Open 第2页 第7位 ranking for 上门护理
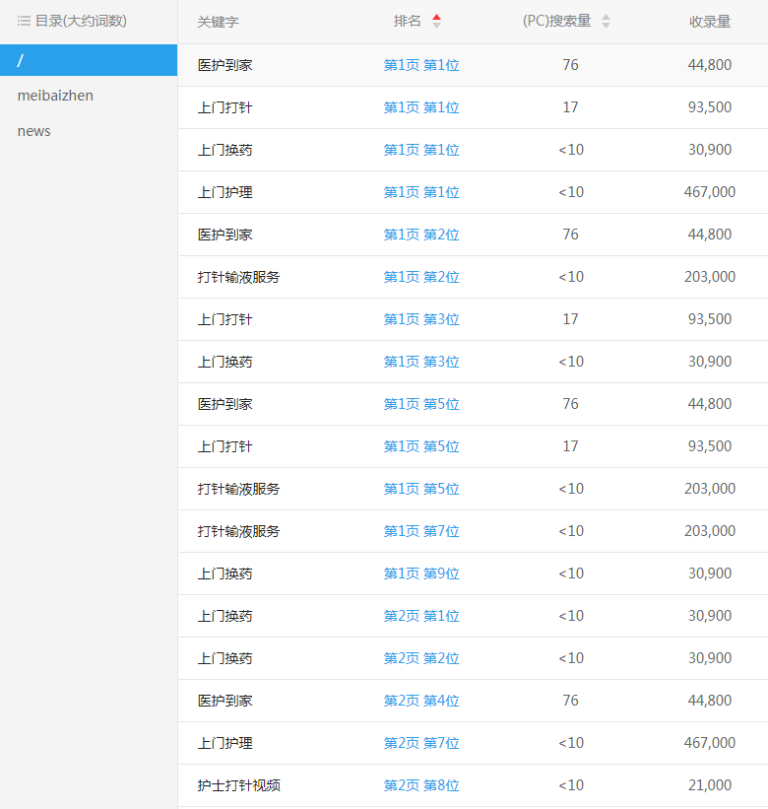This screenshot has width=768, height=809. coord(421,743)
